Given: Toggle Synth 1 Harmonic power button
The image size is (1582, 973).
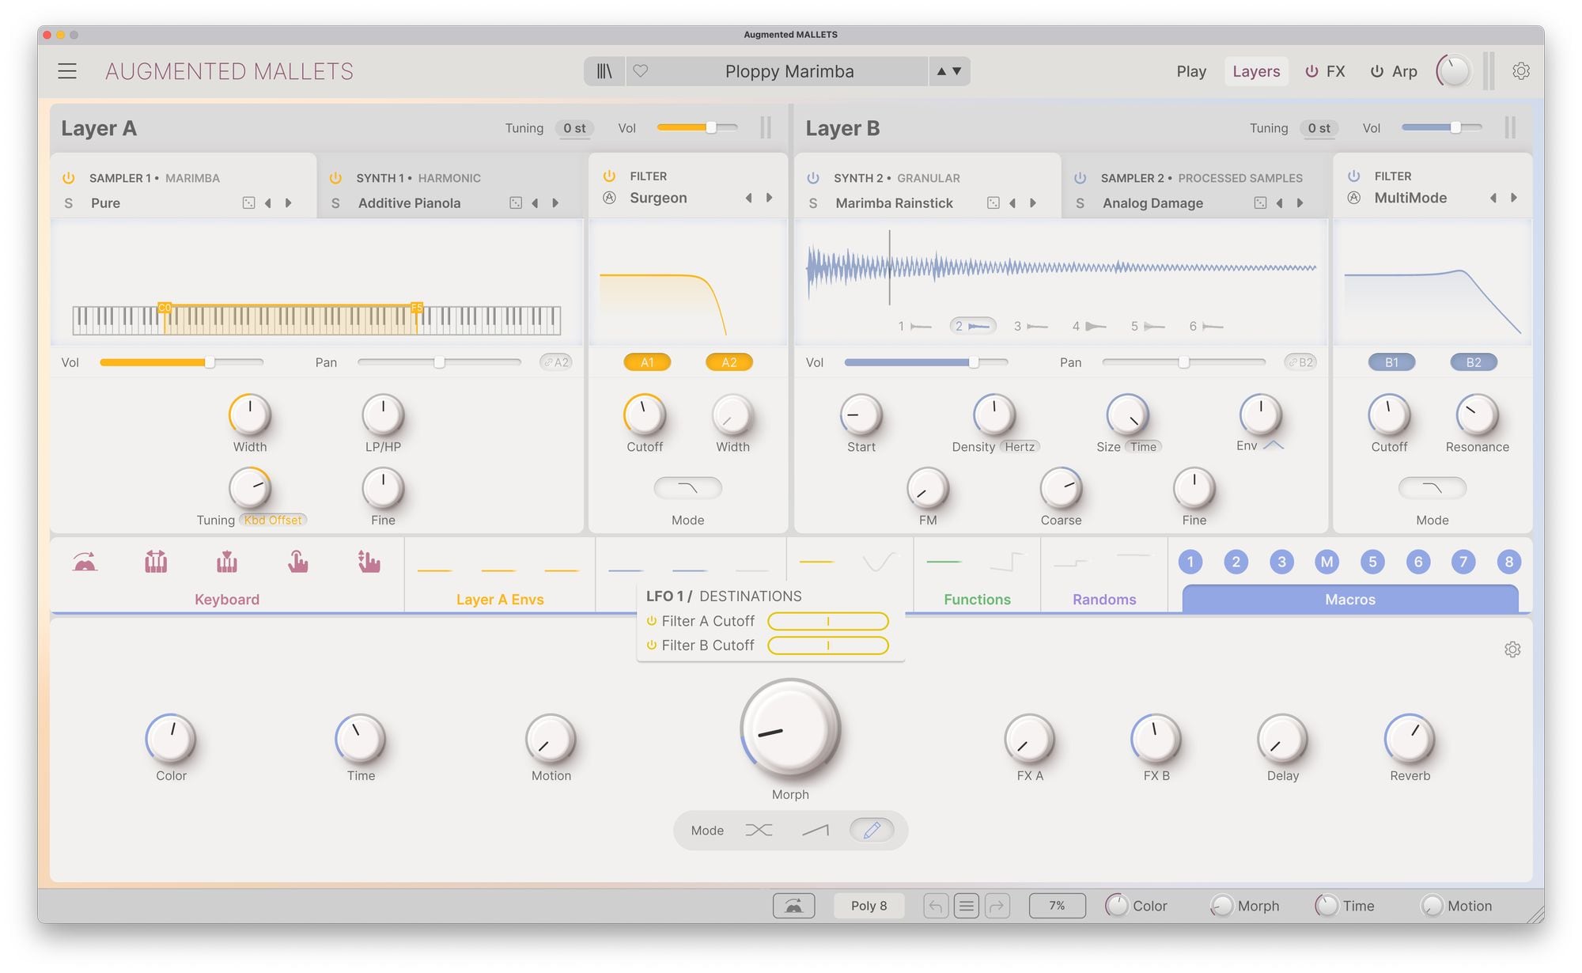Looking at the screenshot, I should coord(335,178).
